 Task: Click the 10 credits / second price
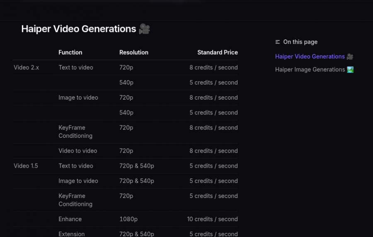pos(212,219)
